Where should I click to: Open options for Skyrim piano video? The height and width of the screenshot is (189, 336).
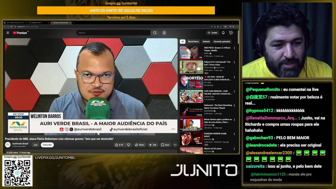(x=234, y=149)
